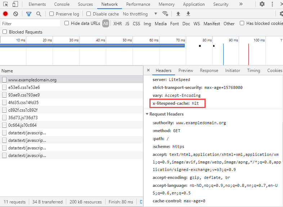The height and width of the screenshot is (207, 283).
Task: Show more tabs with the double chevron
Action: click(241, 4)
